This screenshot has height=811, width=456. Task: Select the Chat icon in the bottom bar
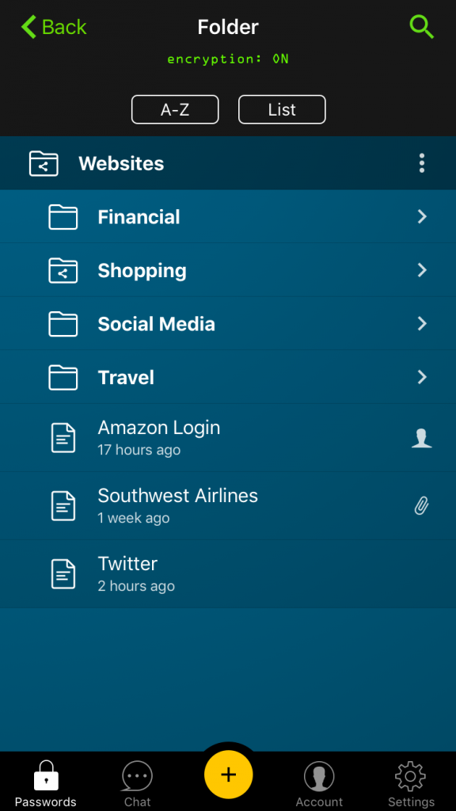136,779
